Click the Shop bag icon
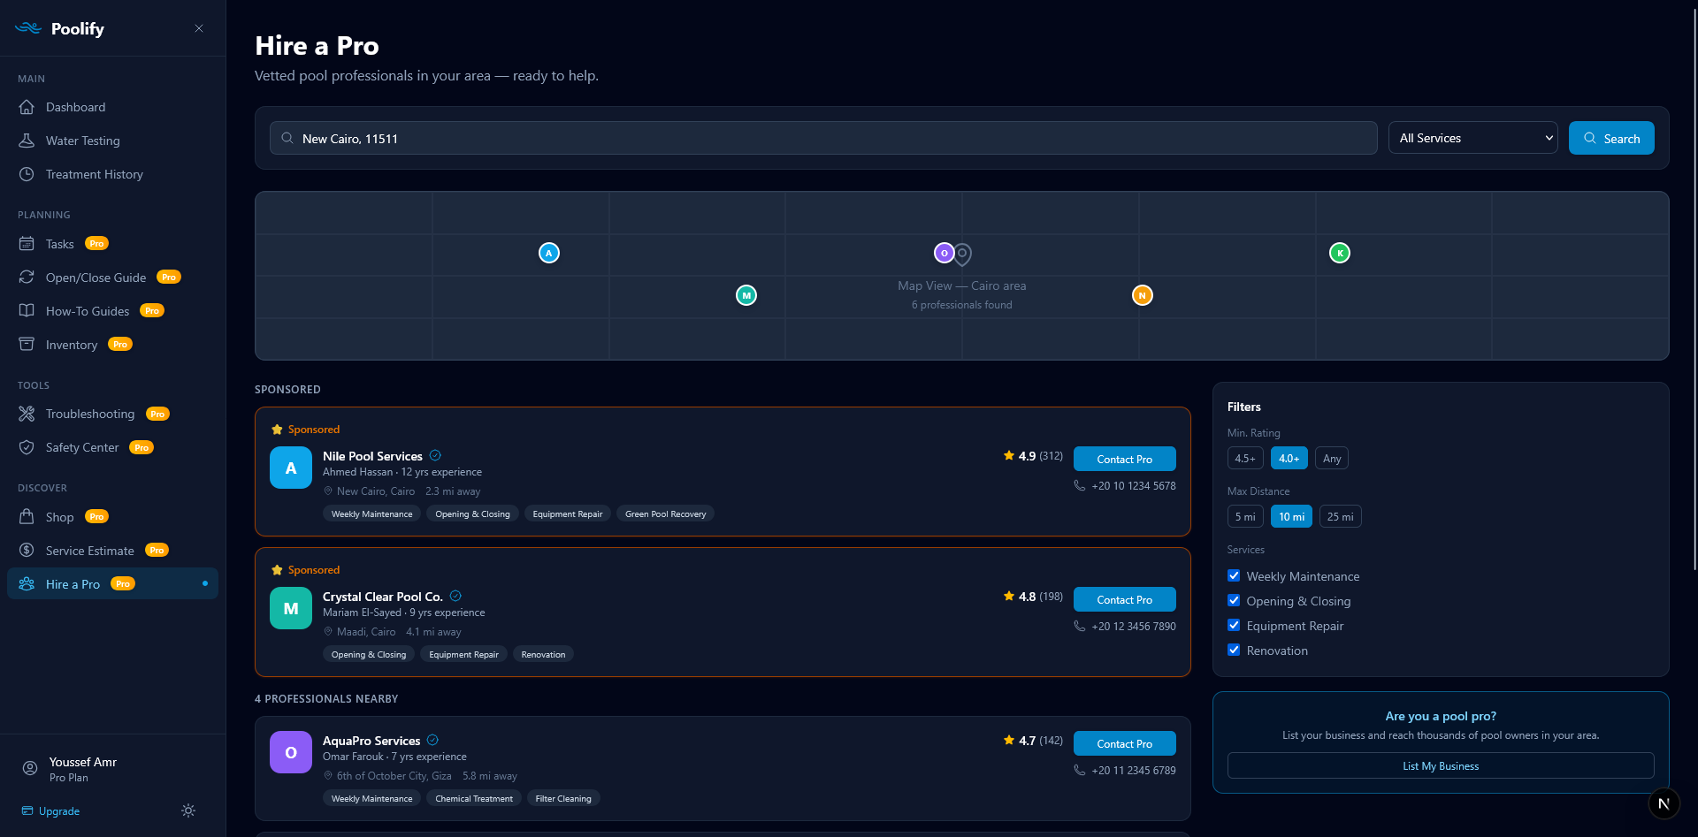 (27, 517)
